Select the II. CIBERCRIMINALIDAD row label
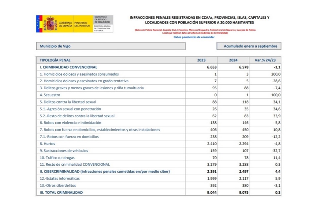 coord(105,171)
